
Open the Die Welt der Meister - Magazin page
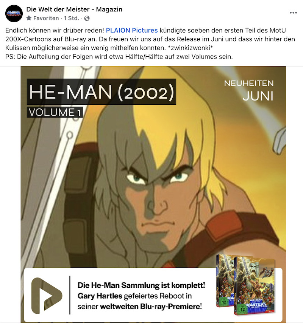tap(74, 9)
